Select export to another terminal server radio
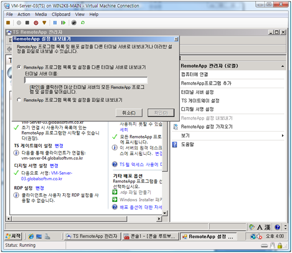 (x=19, y=67)
